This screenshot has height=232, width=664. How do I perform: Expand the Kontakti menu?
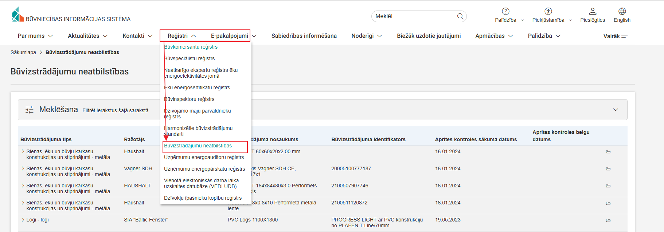click(137, 36)
